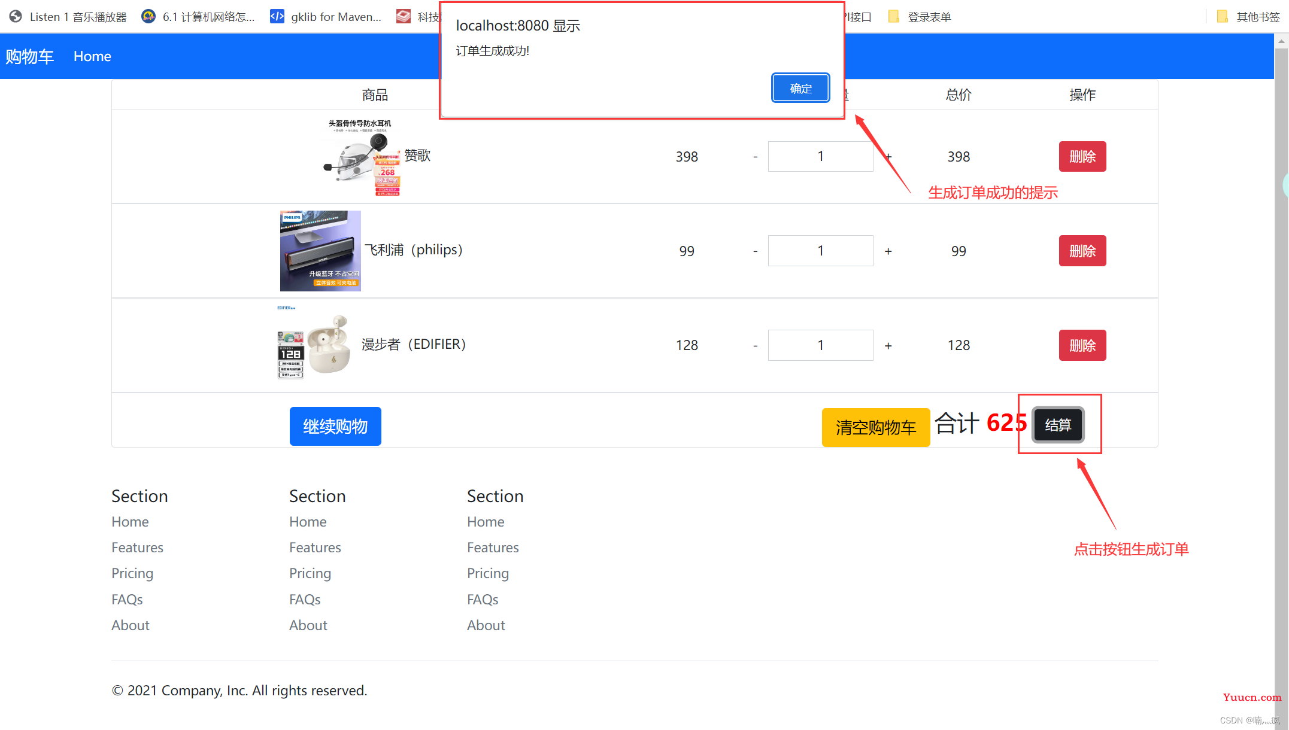The height and width of the screenshot is (730, 1289).
Task: Click the 结算 checkout button
Action: click(x=1058, y=425)
